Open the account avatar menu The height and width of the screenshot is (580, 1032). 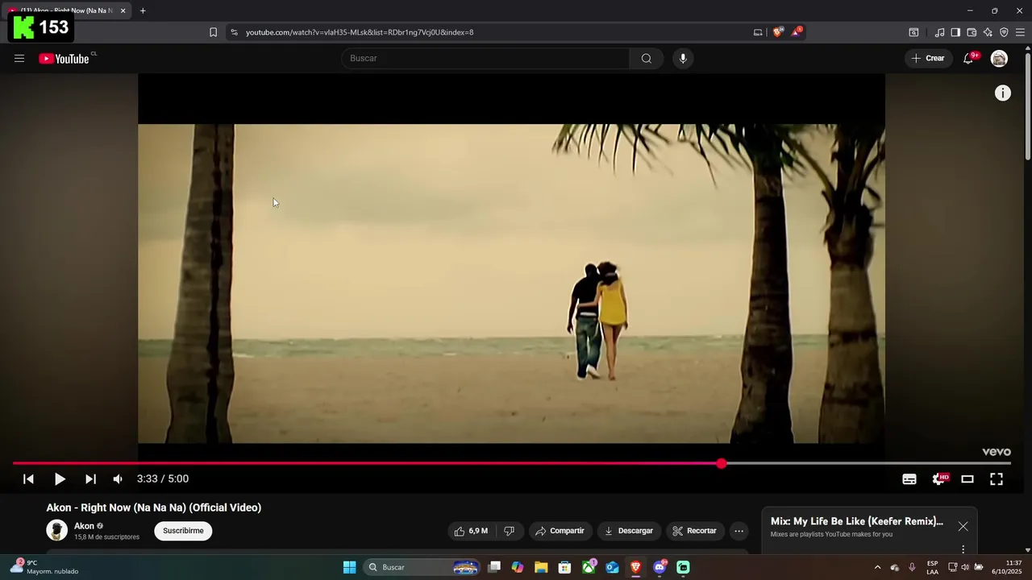click(x=999, y=58)
